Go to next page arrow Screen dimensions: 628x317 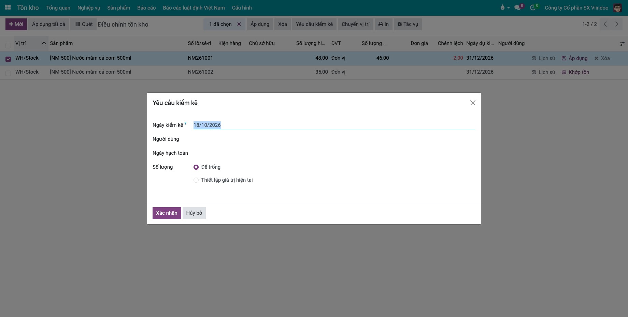click(617, 24)
